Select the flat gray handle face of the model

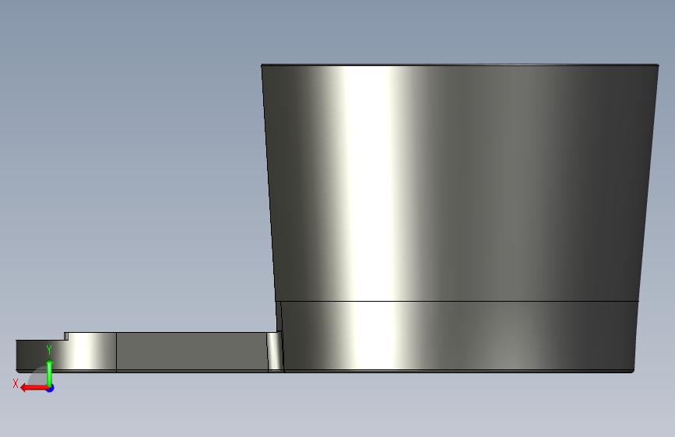pos(192,351)
